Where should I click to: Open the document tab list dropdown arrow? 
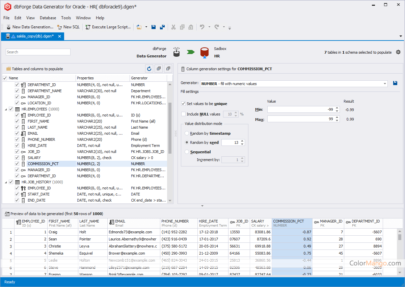click(x=401, y=36)
